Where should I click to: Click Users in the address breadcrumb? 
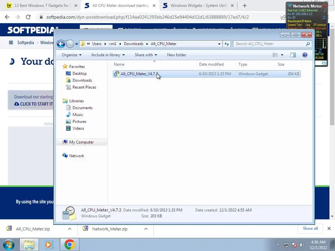[97, 44]
